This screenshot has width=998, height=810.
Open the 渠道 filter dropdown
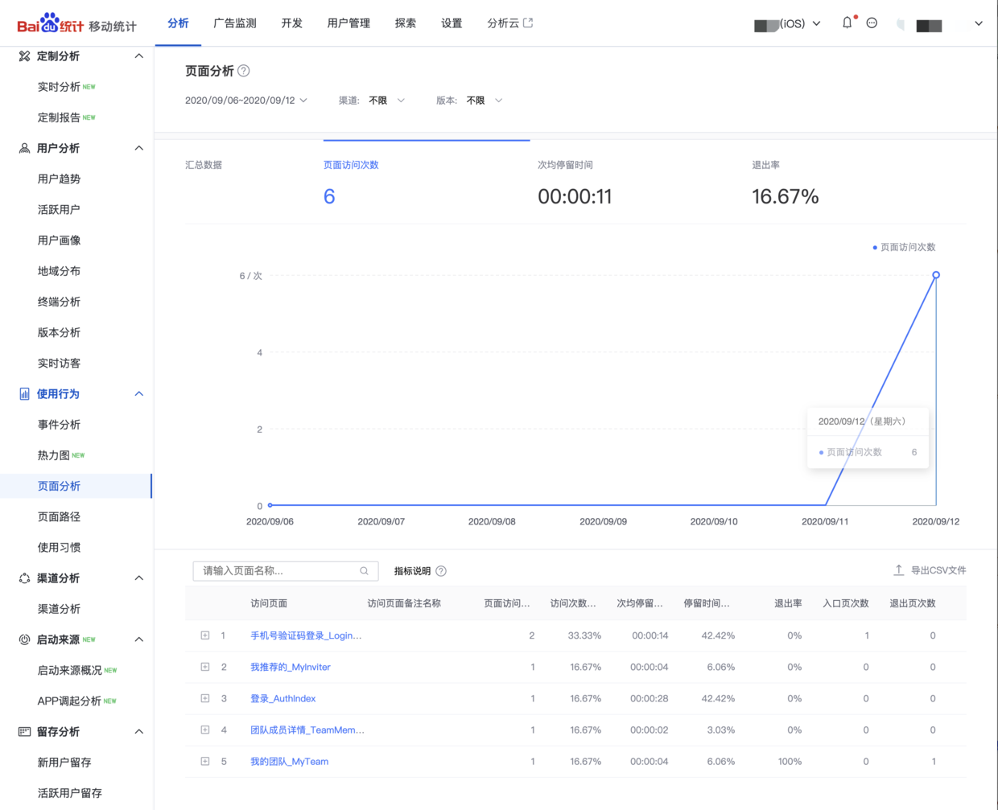tap(387, 101)
